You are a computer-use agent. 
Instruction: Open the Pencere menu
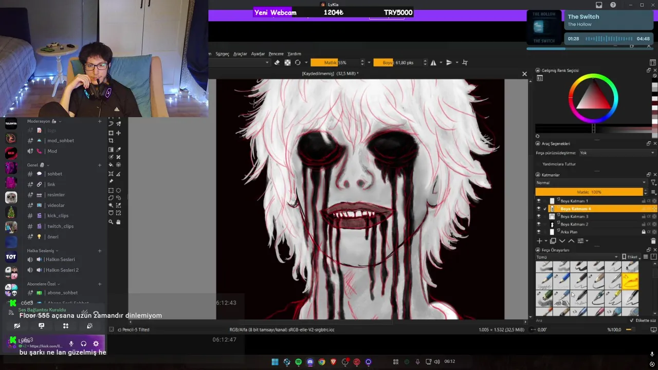pos(276,53)
